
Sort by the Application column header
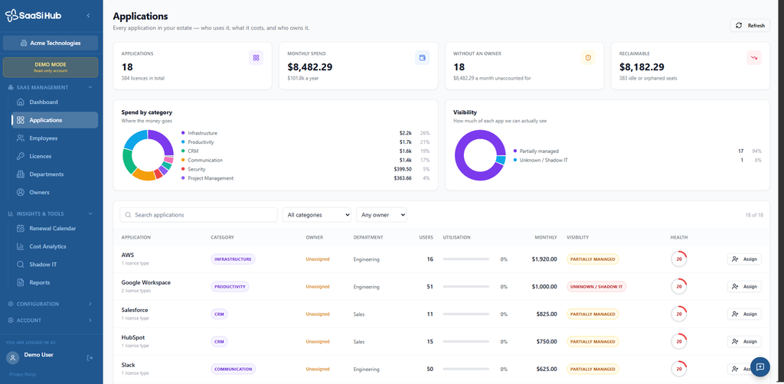click(x=136, y=237)
